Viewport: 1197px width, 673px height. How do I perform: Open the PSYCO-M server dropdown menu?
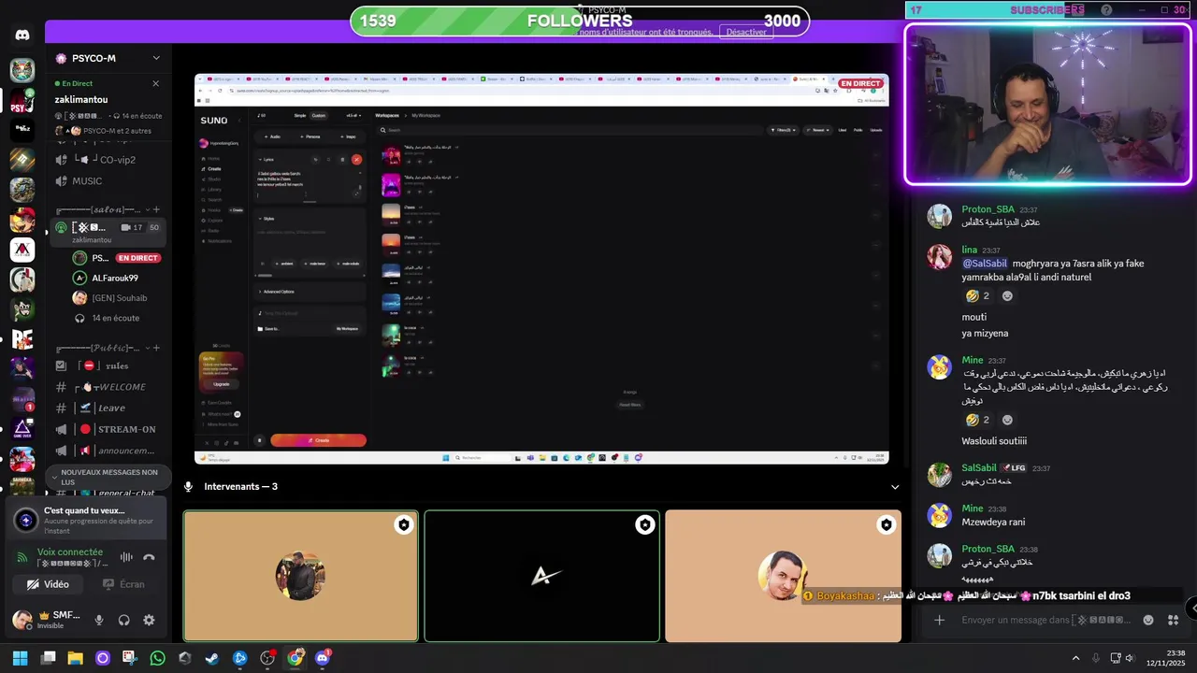pos(156,58)
